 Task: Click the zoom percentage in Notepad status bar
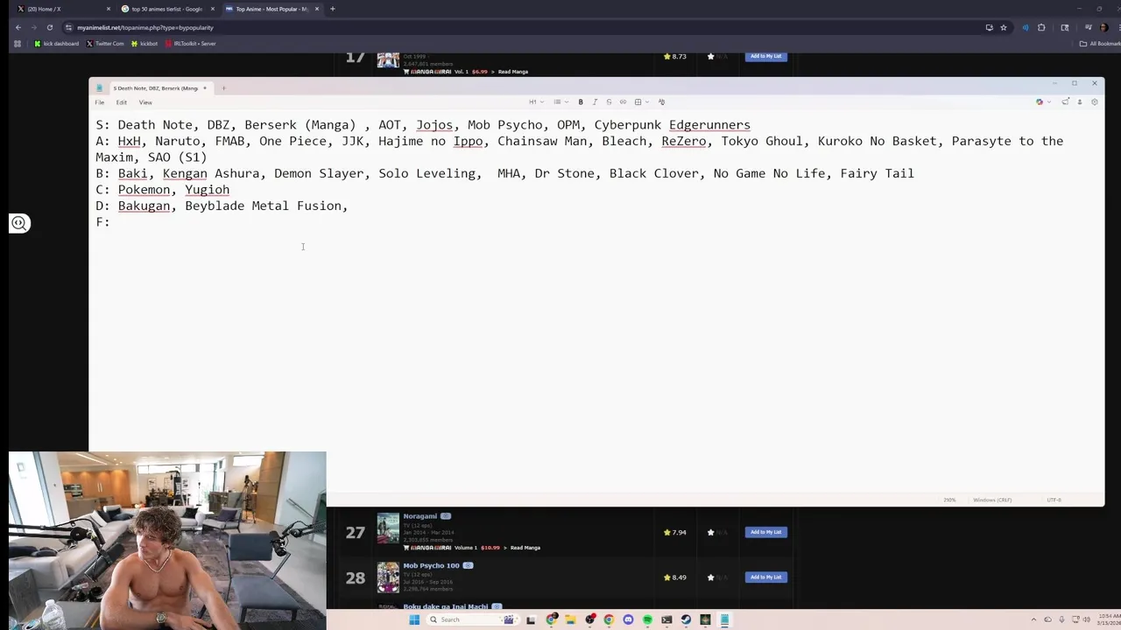(949, 500)
